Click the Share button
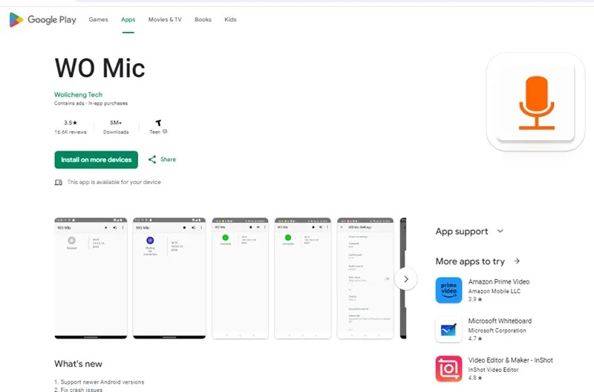Viewport: 594px width, 392px height. coord(162,160)
